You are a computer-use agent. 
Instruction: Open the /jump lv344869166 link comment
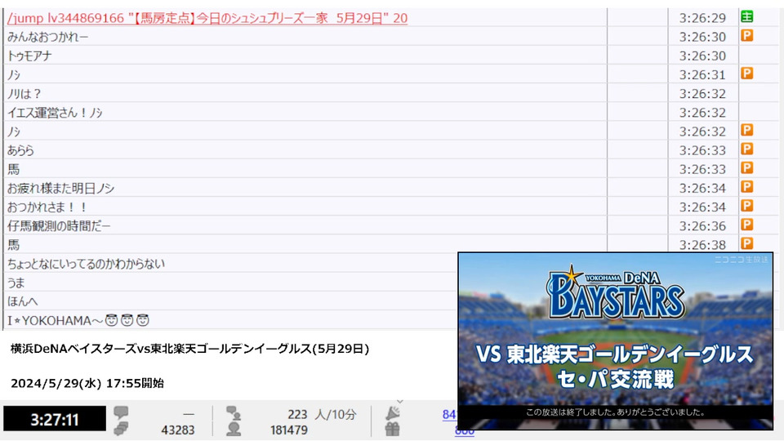[207, 18]
